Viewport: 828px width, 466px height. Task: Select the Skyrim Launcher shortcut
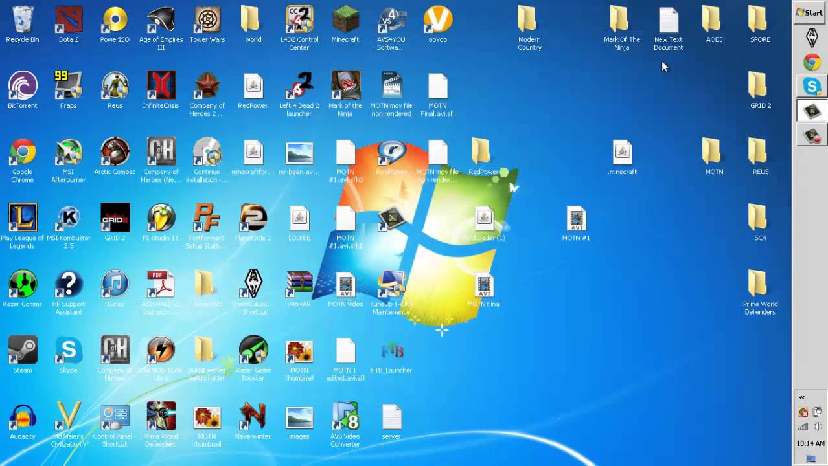(253, 285)
